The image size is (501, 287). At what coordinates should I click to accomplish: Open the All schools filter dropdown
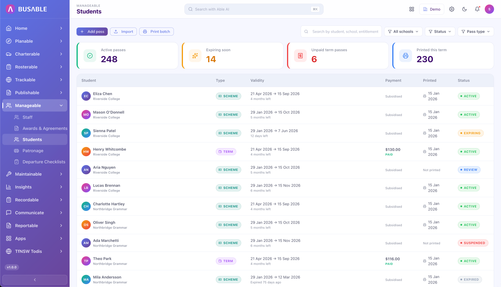coord(403,32)
